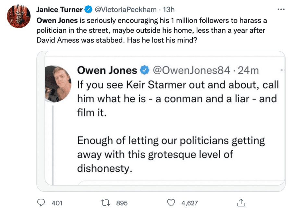This screenshot has height=211, width=292.
Task: Like the tweet with the heart icon
Action: pos(171,203)
